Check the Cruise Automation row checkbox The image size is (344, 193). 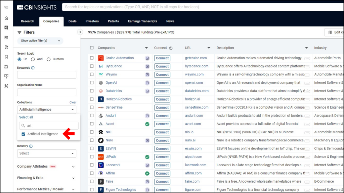pyautogui.click(x=92, y=58)
